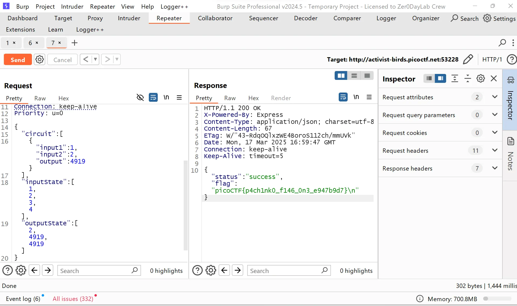517x306 pixels.
Task: Click the Memory usage bar
Action: pos(497,299)
